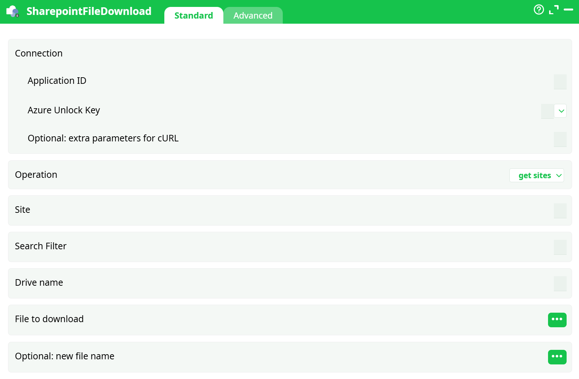Click the 'Azure Unlock Key' label

tap(64, 110)
